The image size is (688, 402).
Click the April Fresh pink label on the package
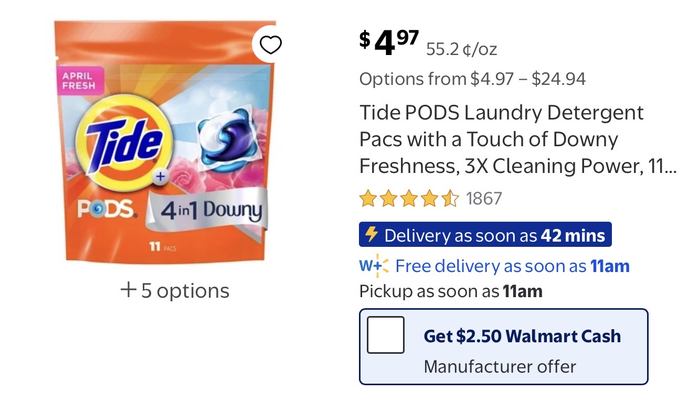[79, 81]
